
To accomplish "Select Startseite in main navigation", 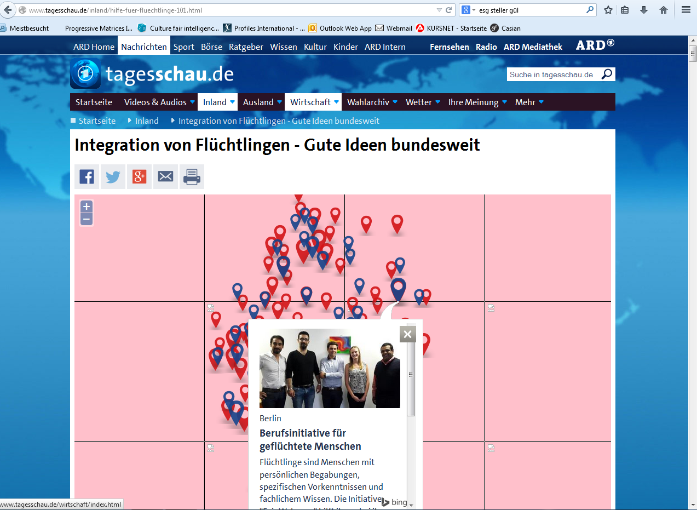I will pos(94,102).
